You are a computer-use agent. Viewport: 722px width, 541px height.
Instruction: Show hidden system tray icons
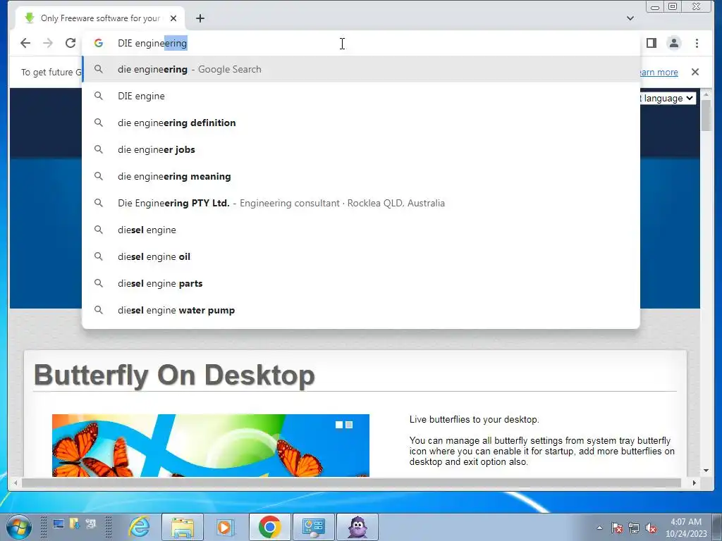click(599, 528)
